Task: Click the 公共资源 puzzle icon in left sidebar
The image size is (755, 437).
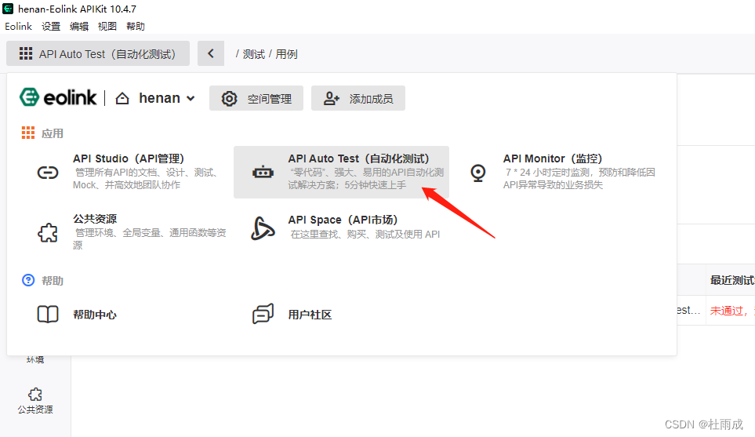Action: click(x=35, y=395)
